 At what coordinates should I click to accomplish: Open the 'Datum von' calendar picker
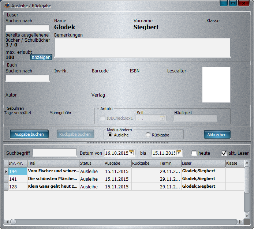tap(131, 153)
